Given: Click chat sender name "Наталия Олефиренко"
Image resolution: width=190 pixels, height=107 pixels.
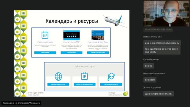Looking at the screenshot, I should (x=154, y=73).
